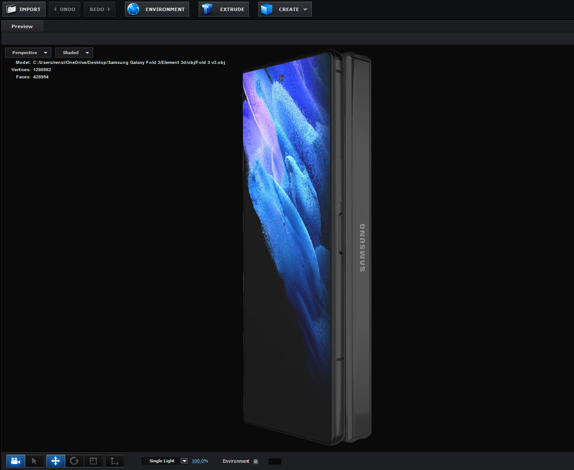This screenshot has width=574, height=470.
Task: Click the vertices count 1286862
Action: [42, 70]
